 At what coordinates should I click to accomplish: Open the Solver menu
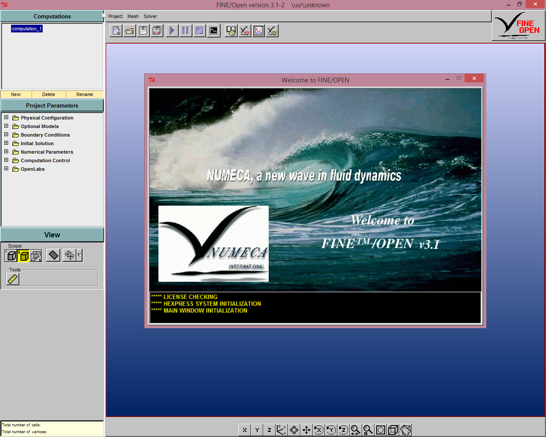click(x=150, y=16)
